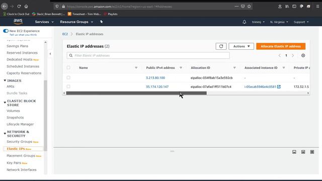Open the Services dropdown
Screen dimensions: 322x181
click(x=44, y=22)
